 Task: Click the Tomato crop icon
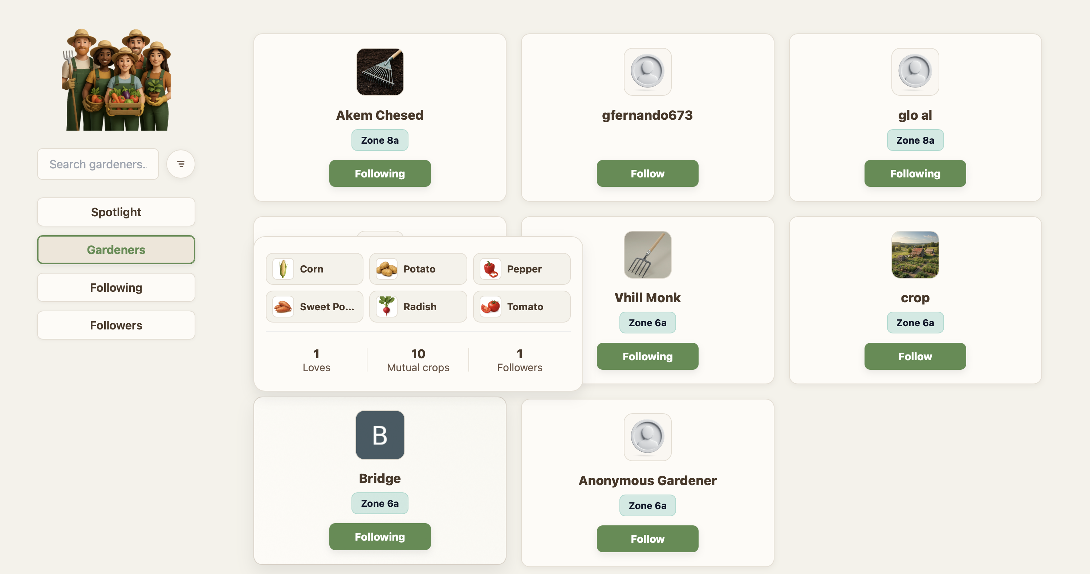coord(491,307)
